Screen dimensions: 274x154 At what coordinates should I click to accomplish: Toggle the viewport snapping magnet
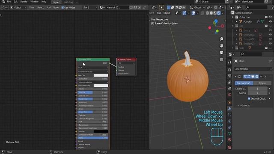pyautogui.click(x=215, y=8)
